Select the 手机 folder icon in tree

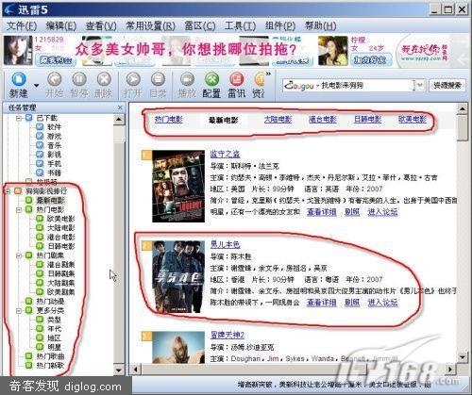(x=40, y=163)
